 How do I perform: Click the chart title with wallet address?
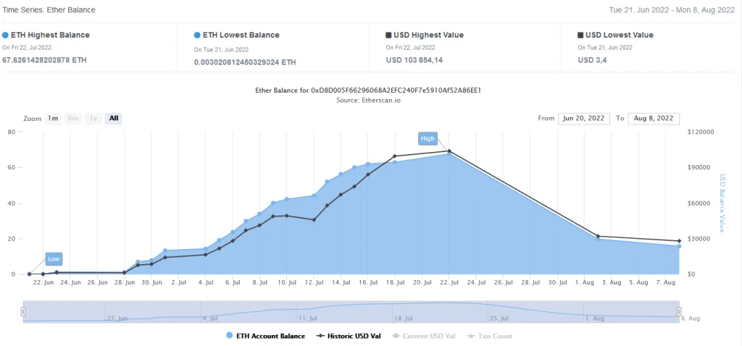[x=368, y=90]
